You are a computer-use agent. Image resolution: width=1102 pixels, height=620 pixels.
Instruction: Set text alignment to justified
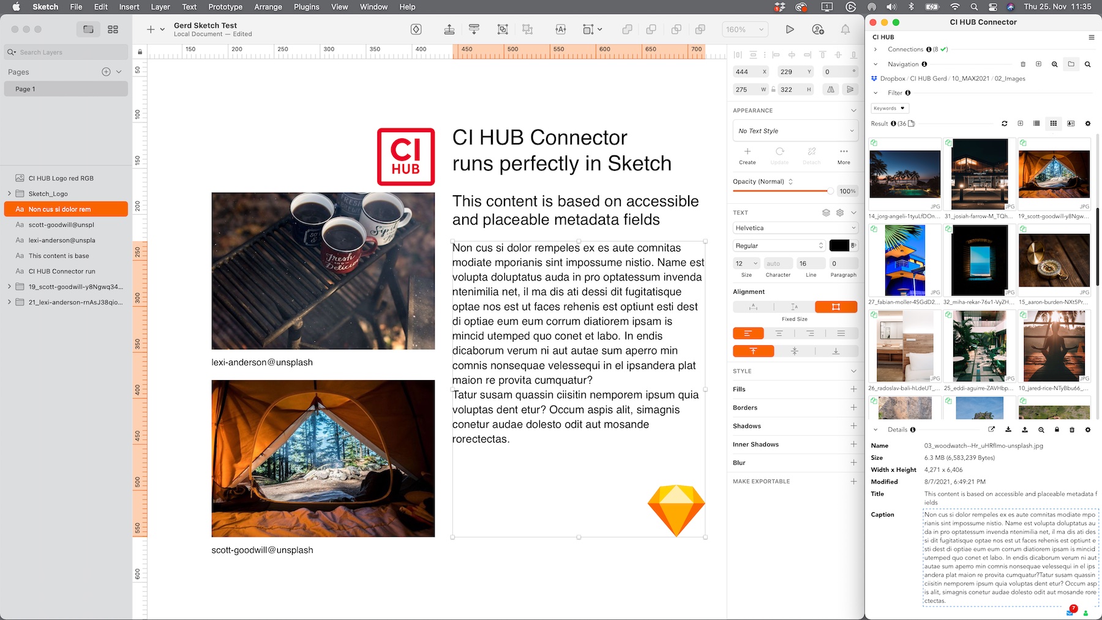[842, 334]
